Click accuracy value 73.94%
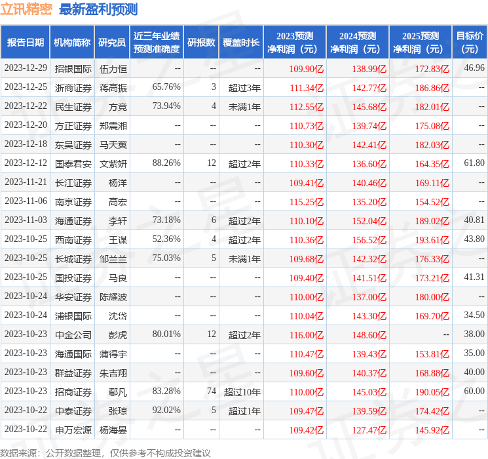 pyautogui.click(x=166, y=106)
